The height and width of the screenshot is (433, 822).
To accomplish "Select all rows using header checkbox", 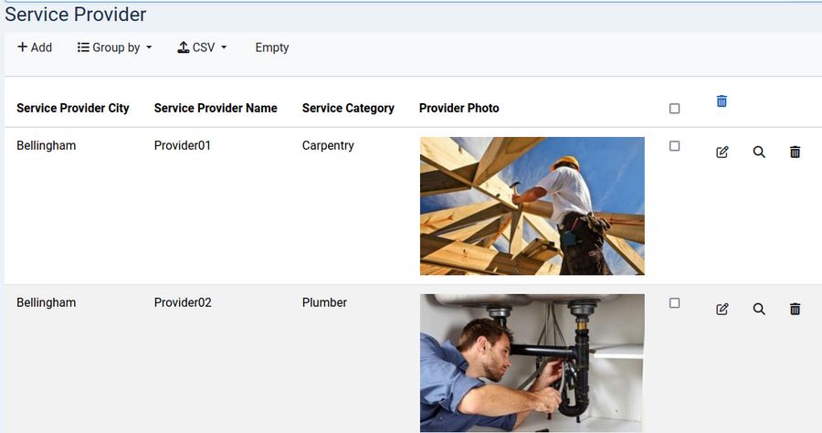I will click(675, 109).
